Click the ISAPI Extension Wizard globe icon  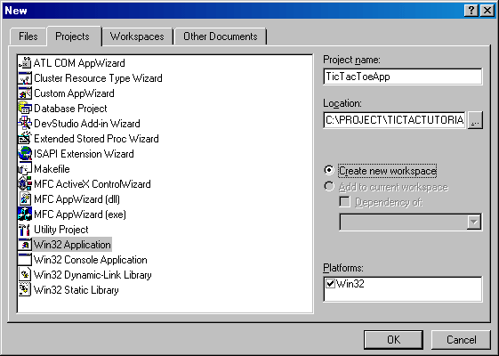[x=25, y=154]
